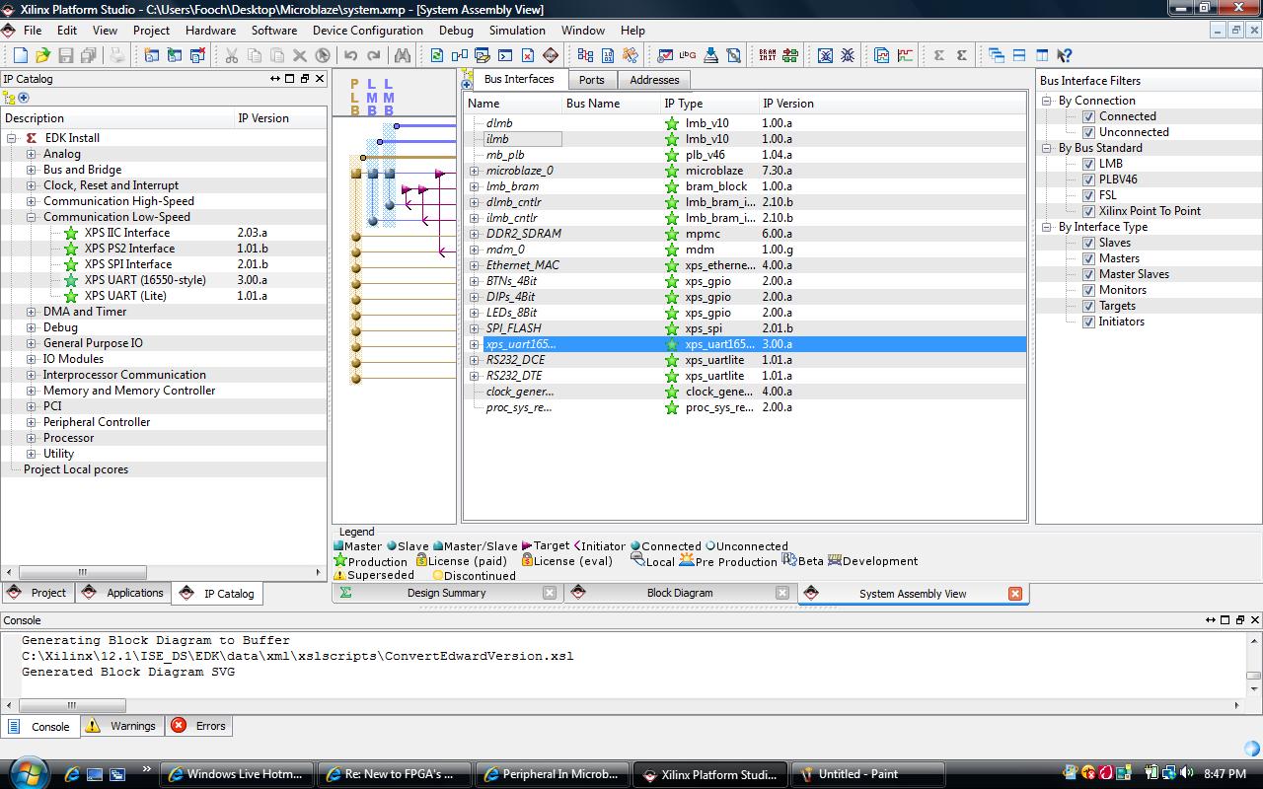Expand DMA and Timer category

click(x=31, y=312)
